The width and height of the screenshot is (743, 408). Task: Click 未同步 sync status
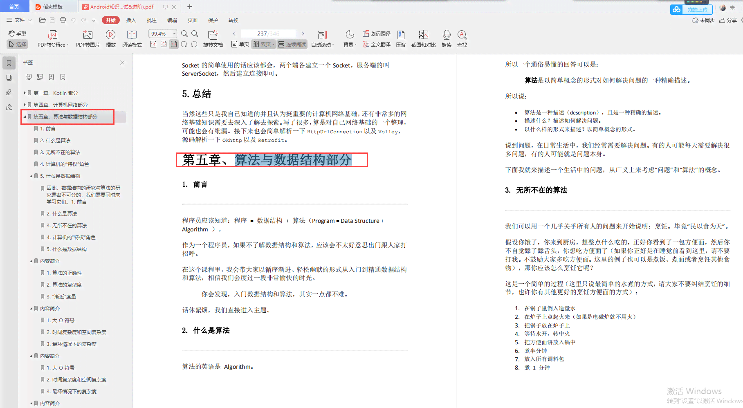703,20
